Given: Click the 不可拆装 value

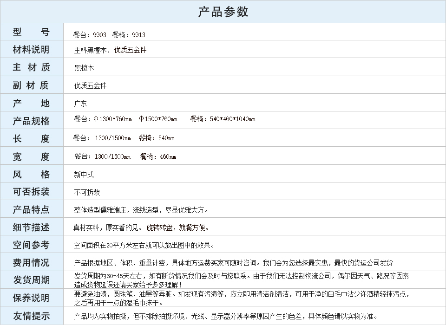Looking at the screenshot, I should point(87,193).
